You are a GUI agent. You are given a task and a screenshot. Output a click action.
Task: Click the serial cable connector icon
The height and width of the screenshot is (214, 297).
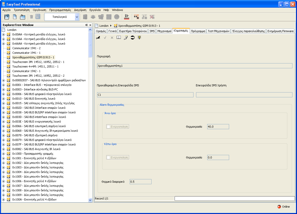click(126, 37)
